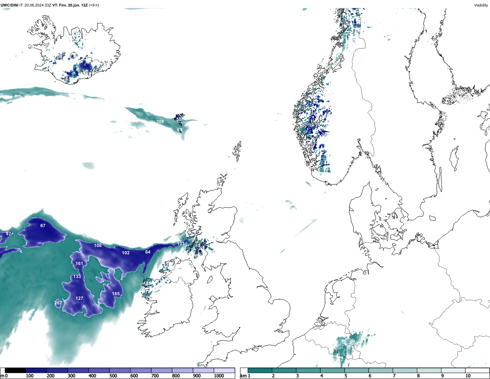Click the "1000" tick on metre scale
Viewport: 490px width, 379px height.
click(219, 376)
